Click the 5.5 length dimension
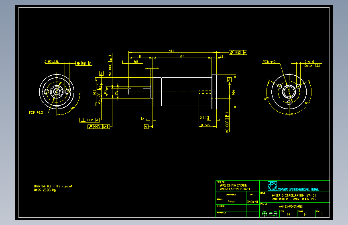The width and height of the screenshot is (348, 225). coord(136,62)
